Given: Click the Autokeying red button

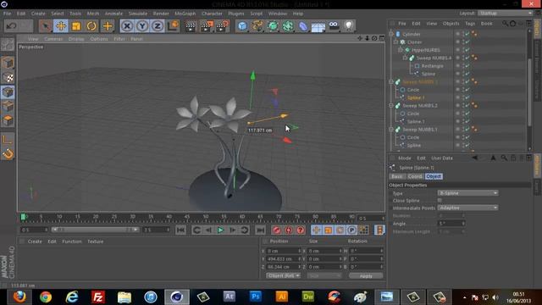Looking at the screenshot, I should [288, 230].
